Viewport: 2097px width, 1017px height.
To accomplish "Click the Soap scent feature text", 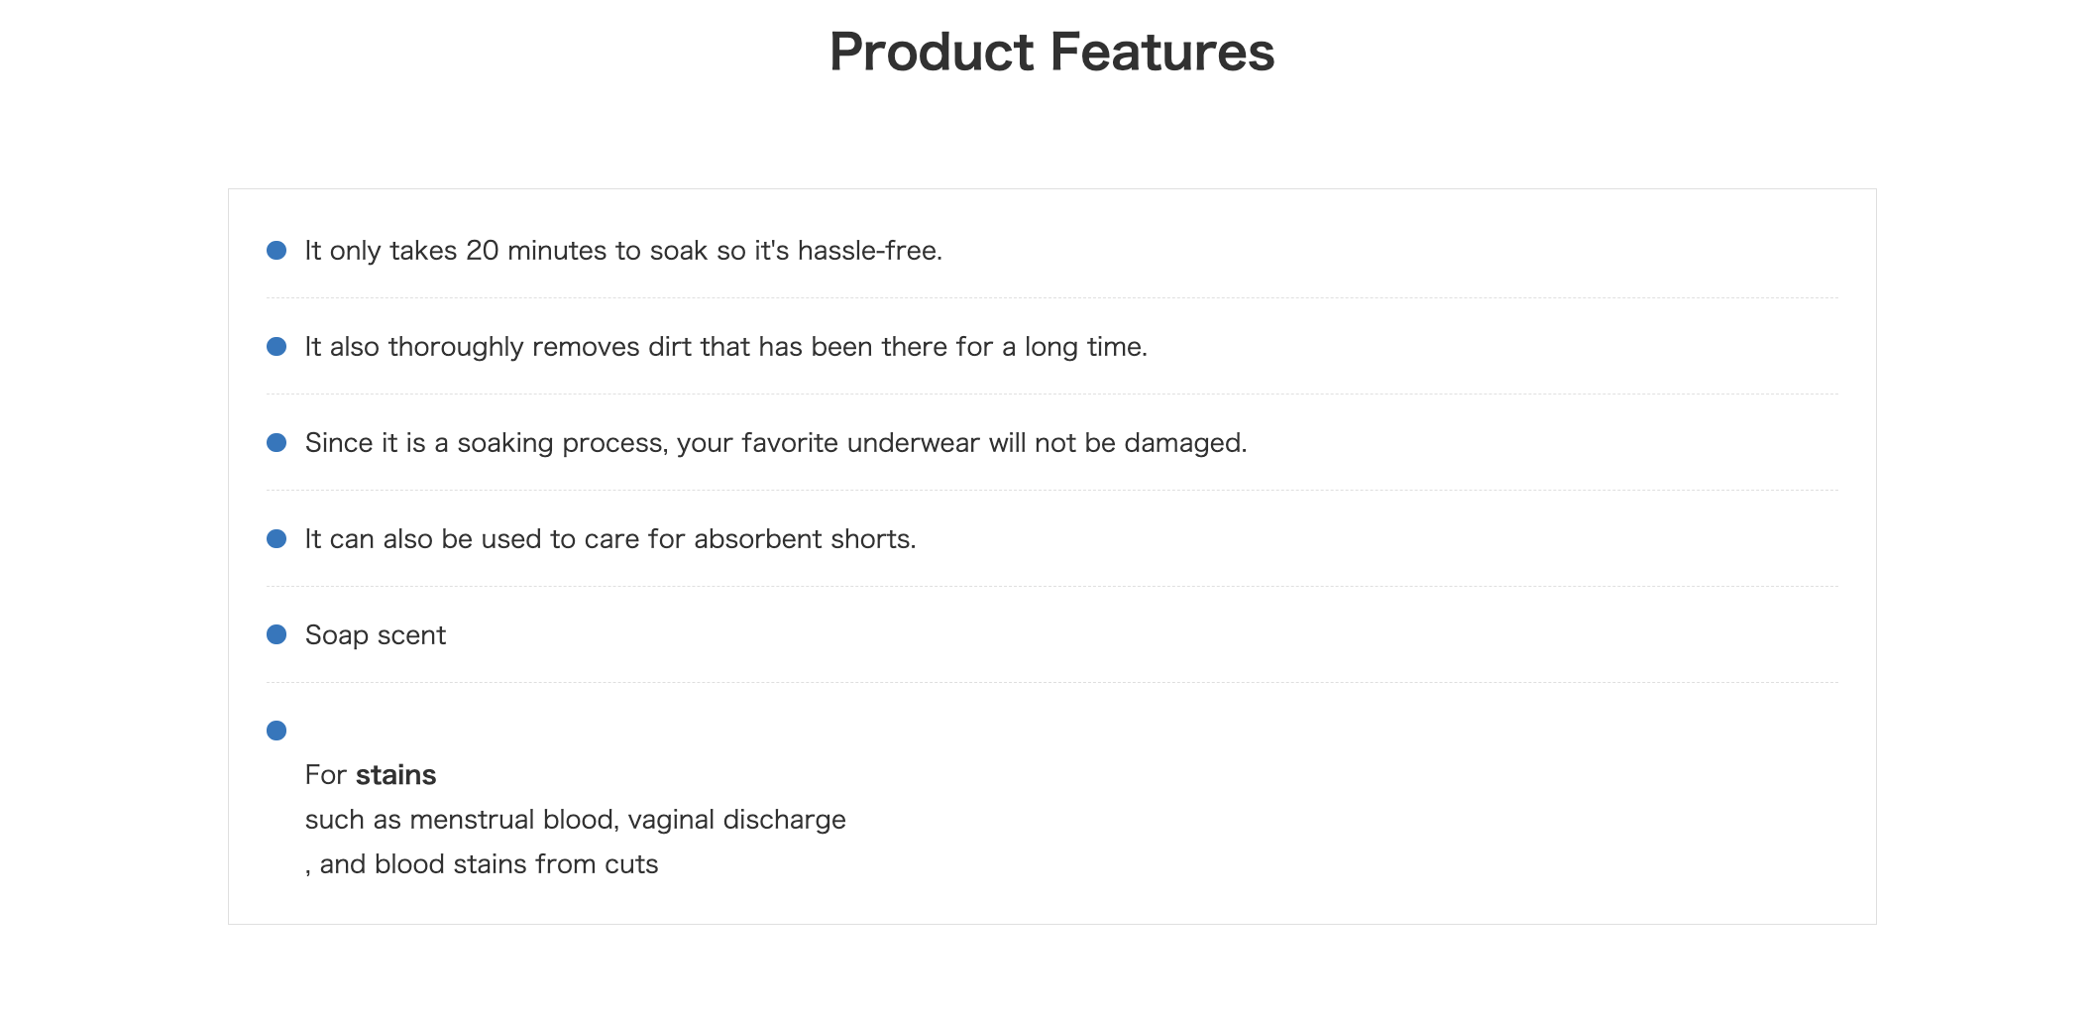I will [x=376, y=635].
